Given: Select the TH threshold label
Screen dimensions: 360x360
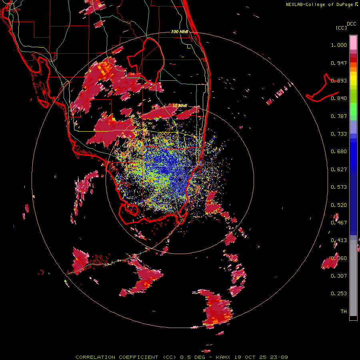Looking at the screenshot, I should [x=344, y=312].
